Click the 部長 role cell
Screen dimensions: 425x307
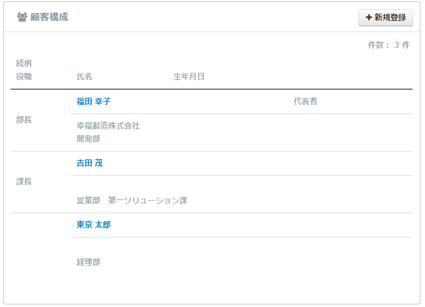click(x=24, y=120)
